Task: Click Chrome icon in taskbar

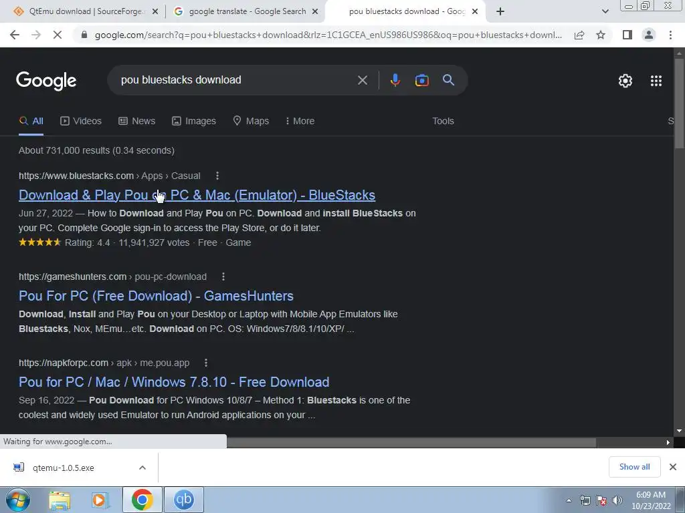Action: [x=142, y=500]
